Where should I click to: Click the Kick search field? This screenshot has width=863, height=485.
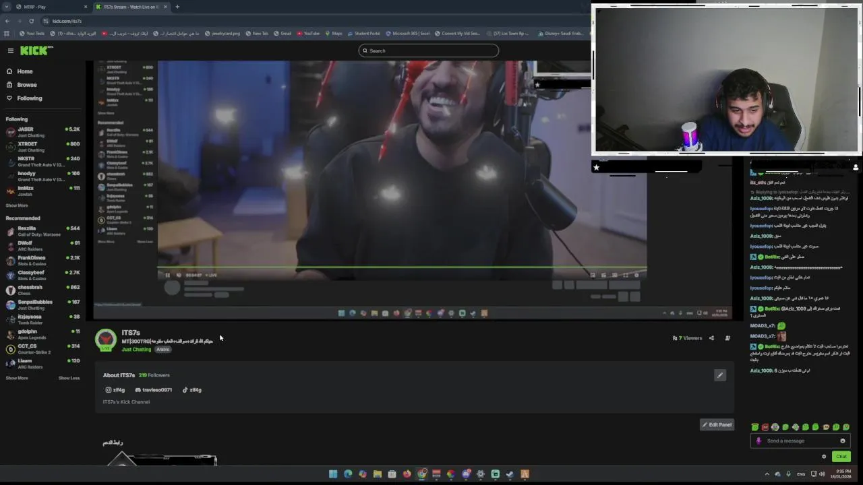pos(429,51)
